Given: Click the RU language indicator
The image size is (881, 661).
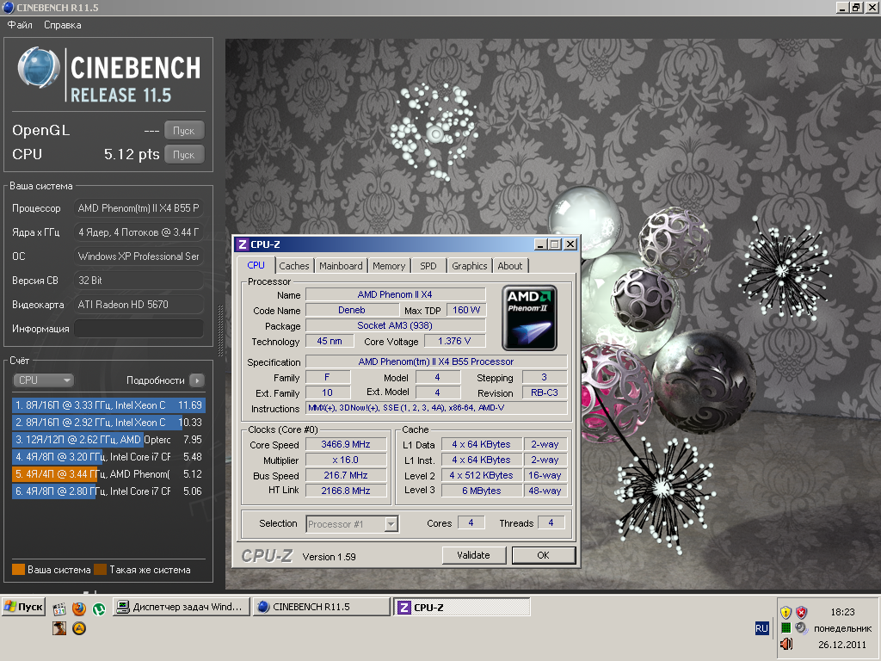Looking at the screenshot, I should click(761, 628).
